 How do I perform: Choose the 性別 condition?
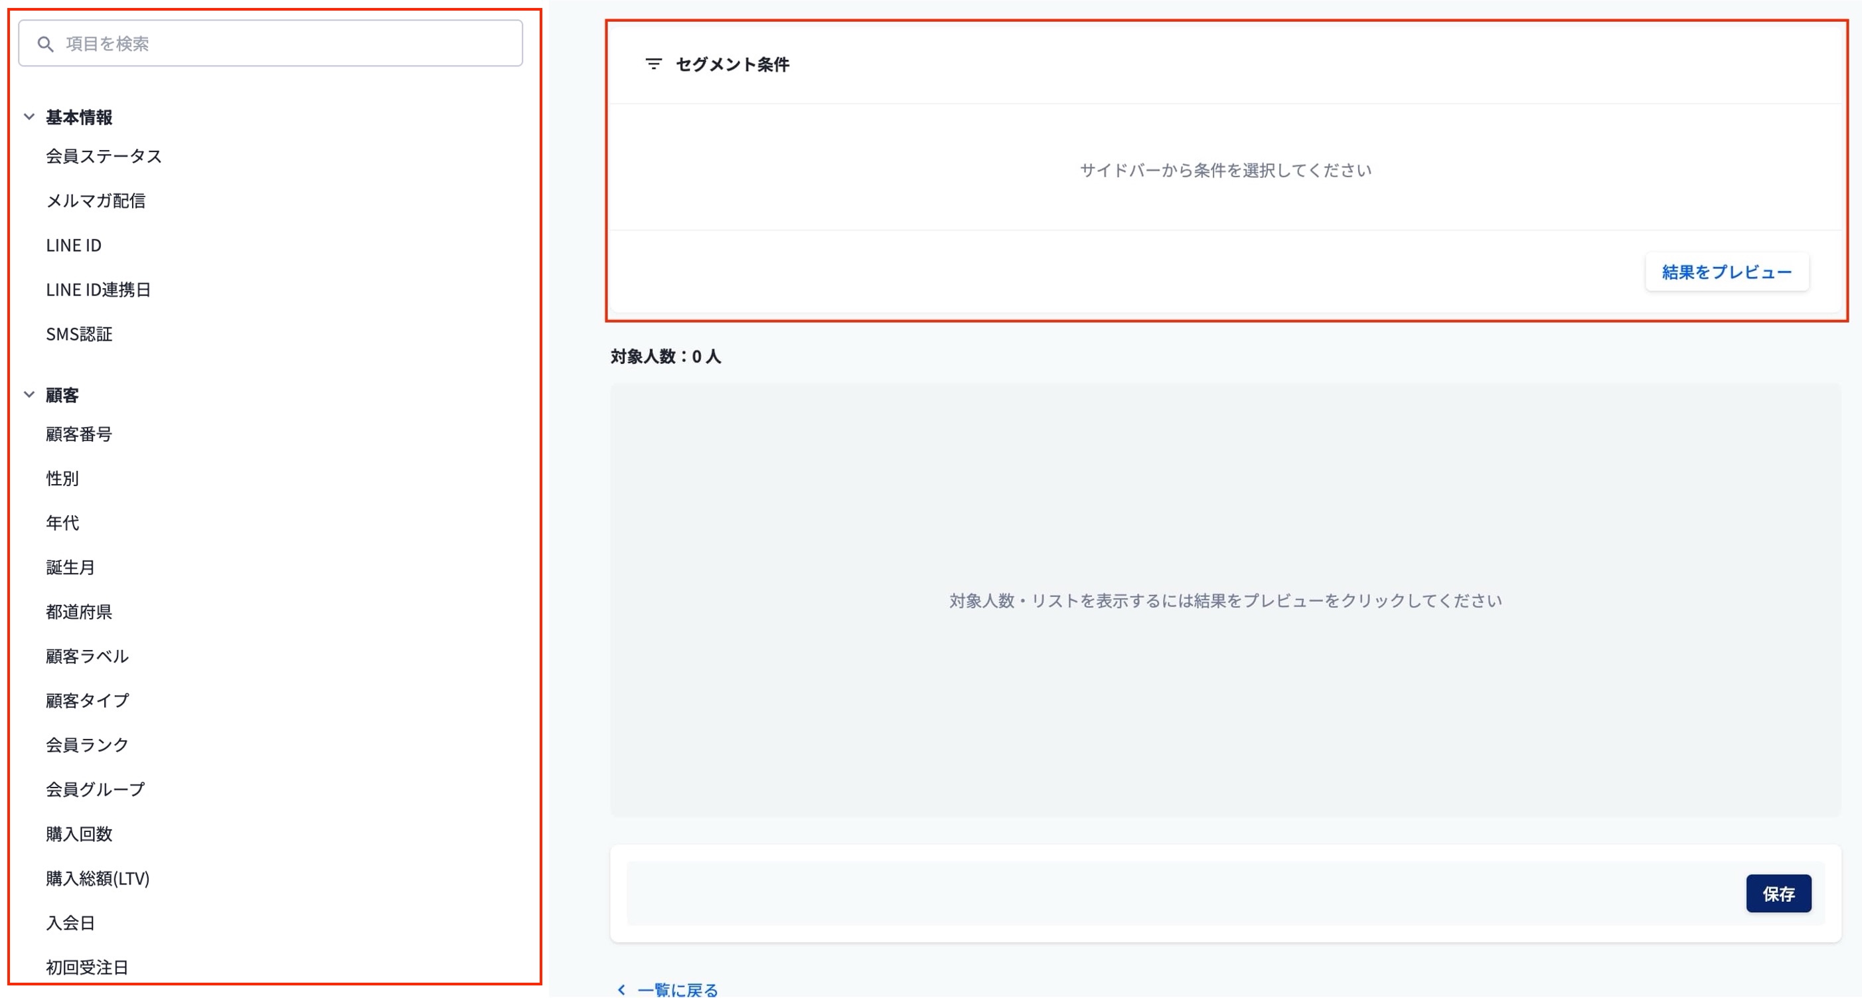coord(62,479)
